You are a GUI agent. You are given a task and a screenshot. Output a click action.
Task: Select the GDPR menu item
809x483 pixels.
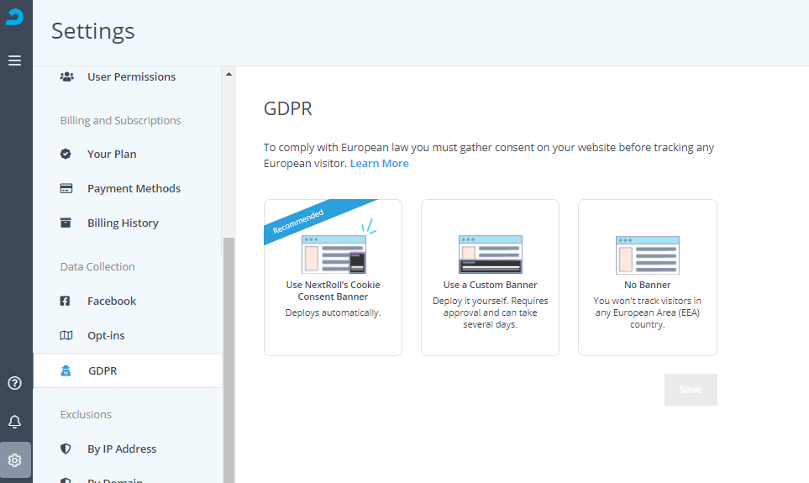point(127,370)
